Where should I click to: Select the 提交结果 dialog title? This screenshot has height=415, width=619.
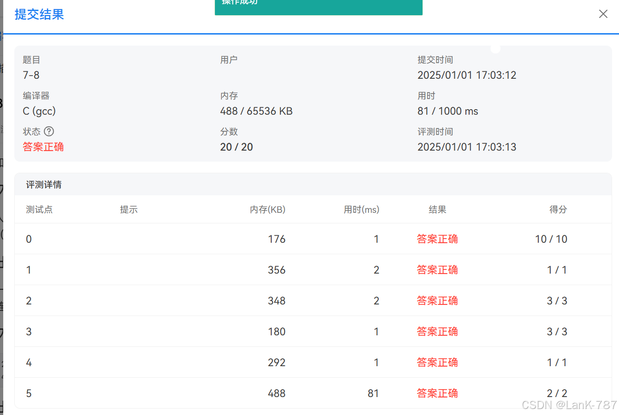tap(39, 14)
